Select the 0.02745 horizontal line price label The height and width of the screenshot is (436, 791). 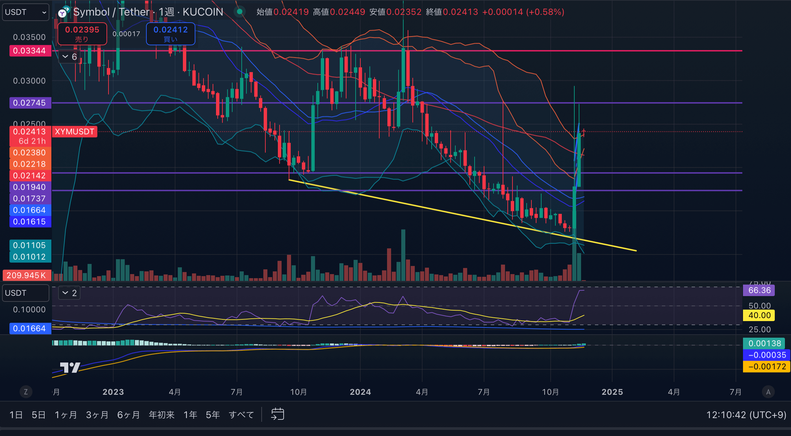(x=30, y=103)
